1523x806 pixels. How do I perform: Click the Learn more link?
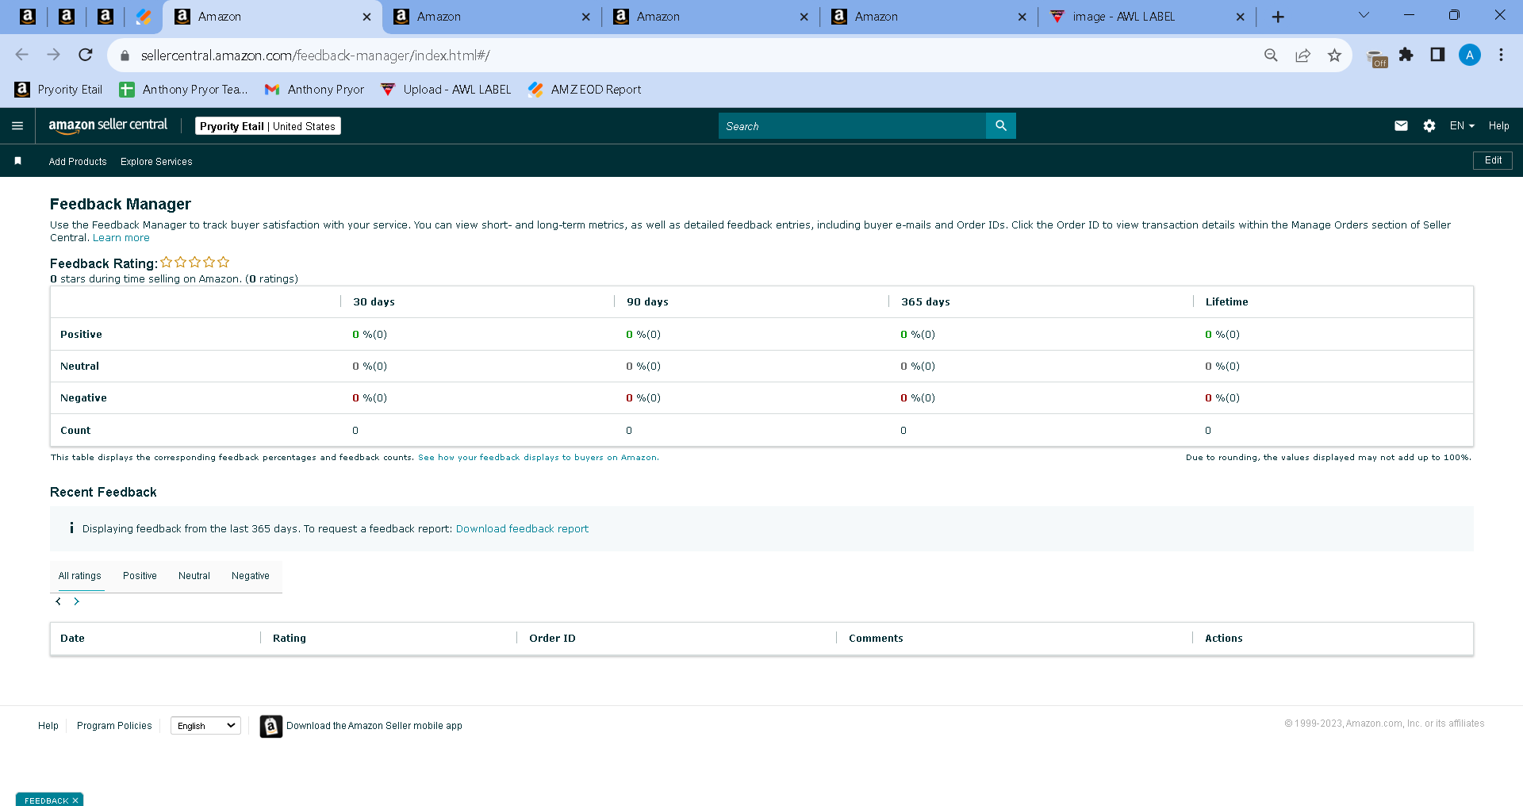pos(121,238)
